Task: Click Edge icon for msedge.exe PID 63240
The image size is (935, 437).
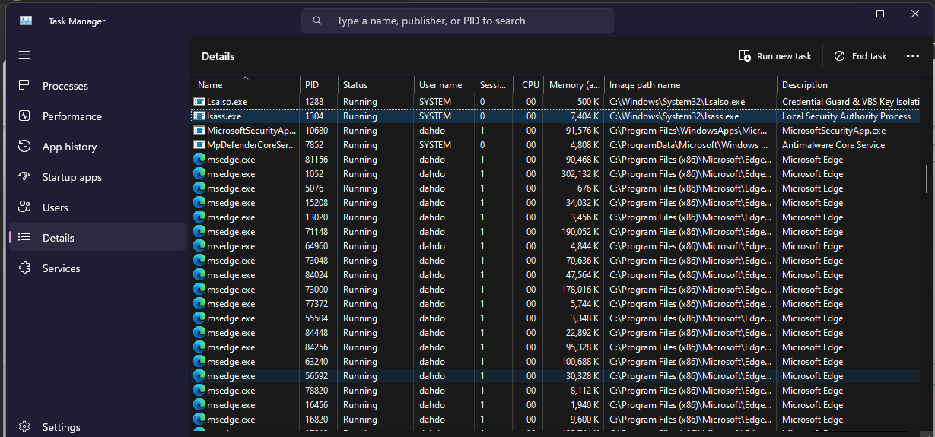Action: [199, 362]
